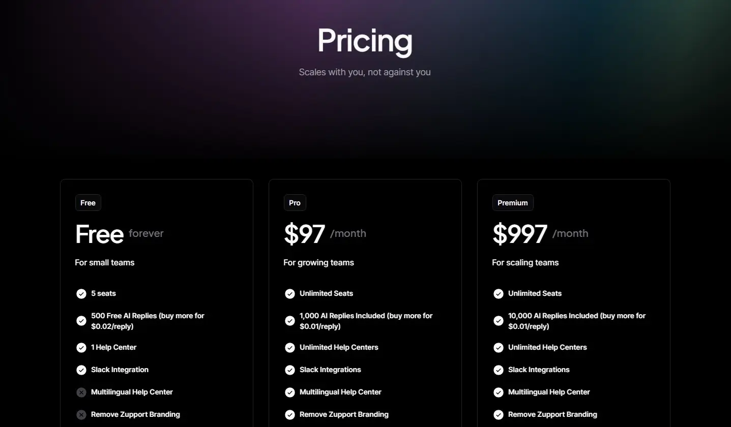
Task: Click the check icon next to 1 Help Center
Action: (81, 348)
